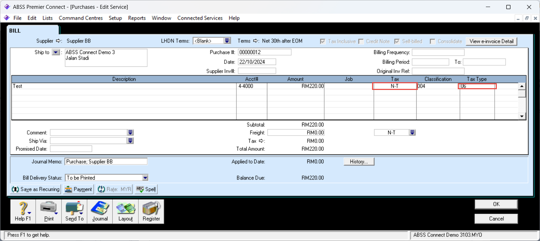
Task: Click the Layout icon
Action: [x=125, y=208]
